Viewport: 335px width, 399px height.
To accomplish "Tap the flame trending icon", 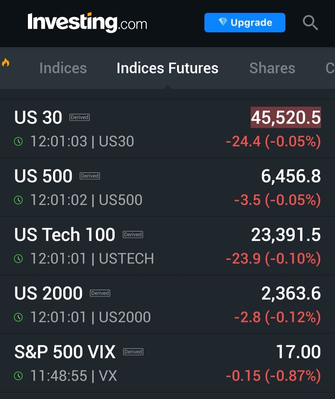I will [6, 63].
